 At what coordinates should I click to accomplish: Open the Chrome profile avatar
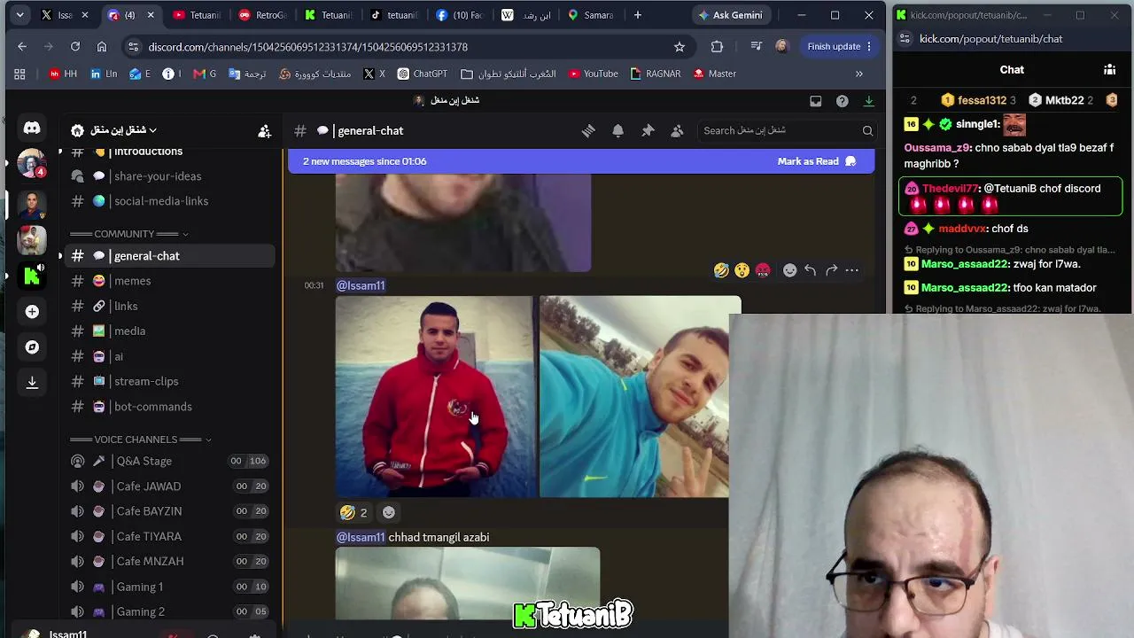pos(781,46)
